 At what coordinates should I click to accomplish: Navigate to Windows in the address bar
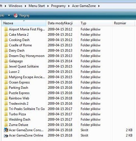pos(15,6)
